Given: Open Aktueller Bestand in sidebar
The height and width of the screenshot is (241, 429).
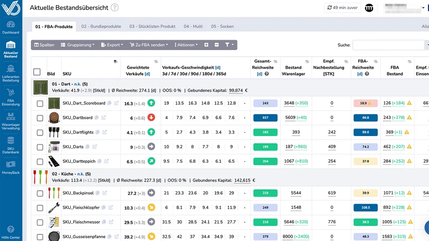Looking at the screenshot, I should tap(11, 49).
